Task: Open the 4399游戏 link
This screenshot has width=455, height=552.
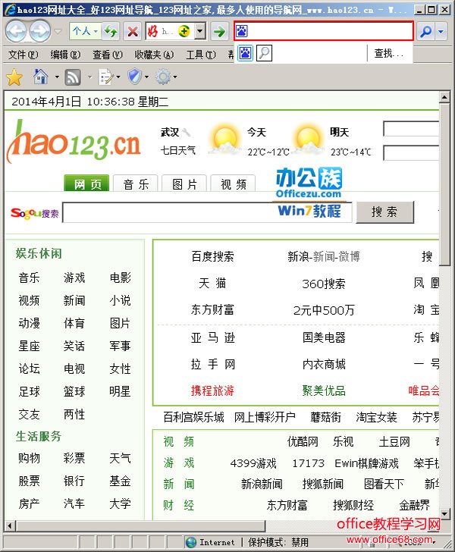Action: pyautogui.click(x=253, y=463)
